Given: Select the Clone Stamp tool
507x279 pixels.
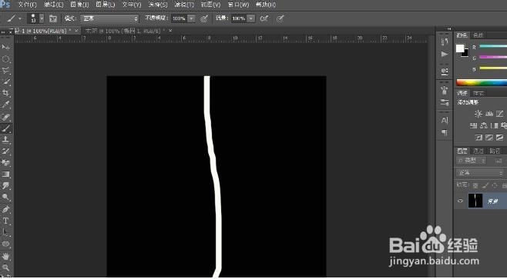Looking at the screenshot, I should tap(5, 140).
